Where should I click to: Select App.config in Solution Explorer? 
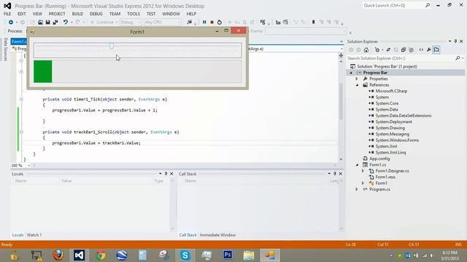click(379, 159)
